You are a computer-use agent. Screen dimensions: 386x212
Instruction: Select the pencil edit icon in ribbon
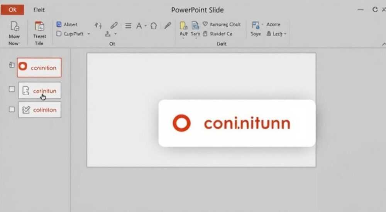[114, 25]
